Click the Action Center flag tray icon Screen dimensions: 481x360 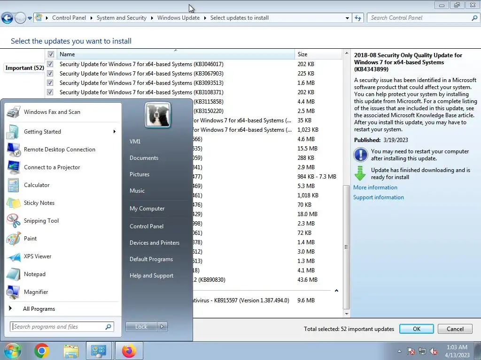click(411, 351)
